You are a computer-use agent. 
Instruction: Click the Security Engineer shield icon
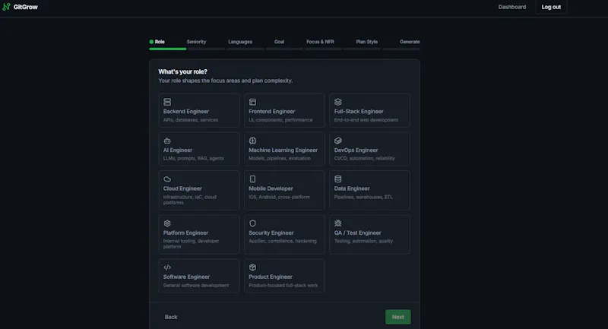(x=252, y=223)
